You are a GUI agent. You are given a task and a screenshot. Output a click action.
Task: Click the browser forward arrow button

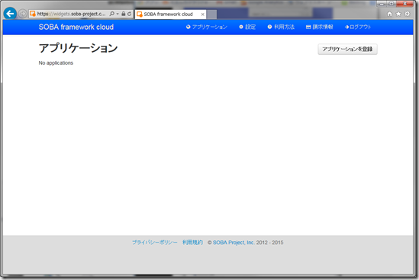pyautogui.click(x=23, y=14)
